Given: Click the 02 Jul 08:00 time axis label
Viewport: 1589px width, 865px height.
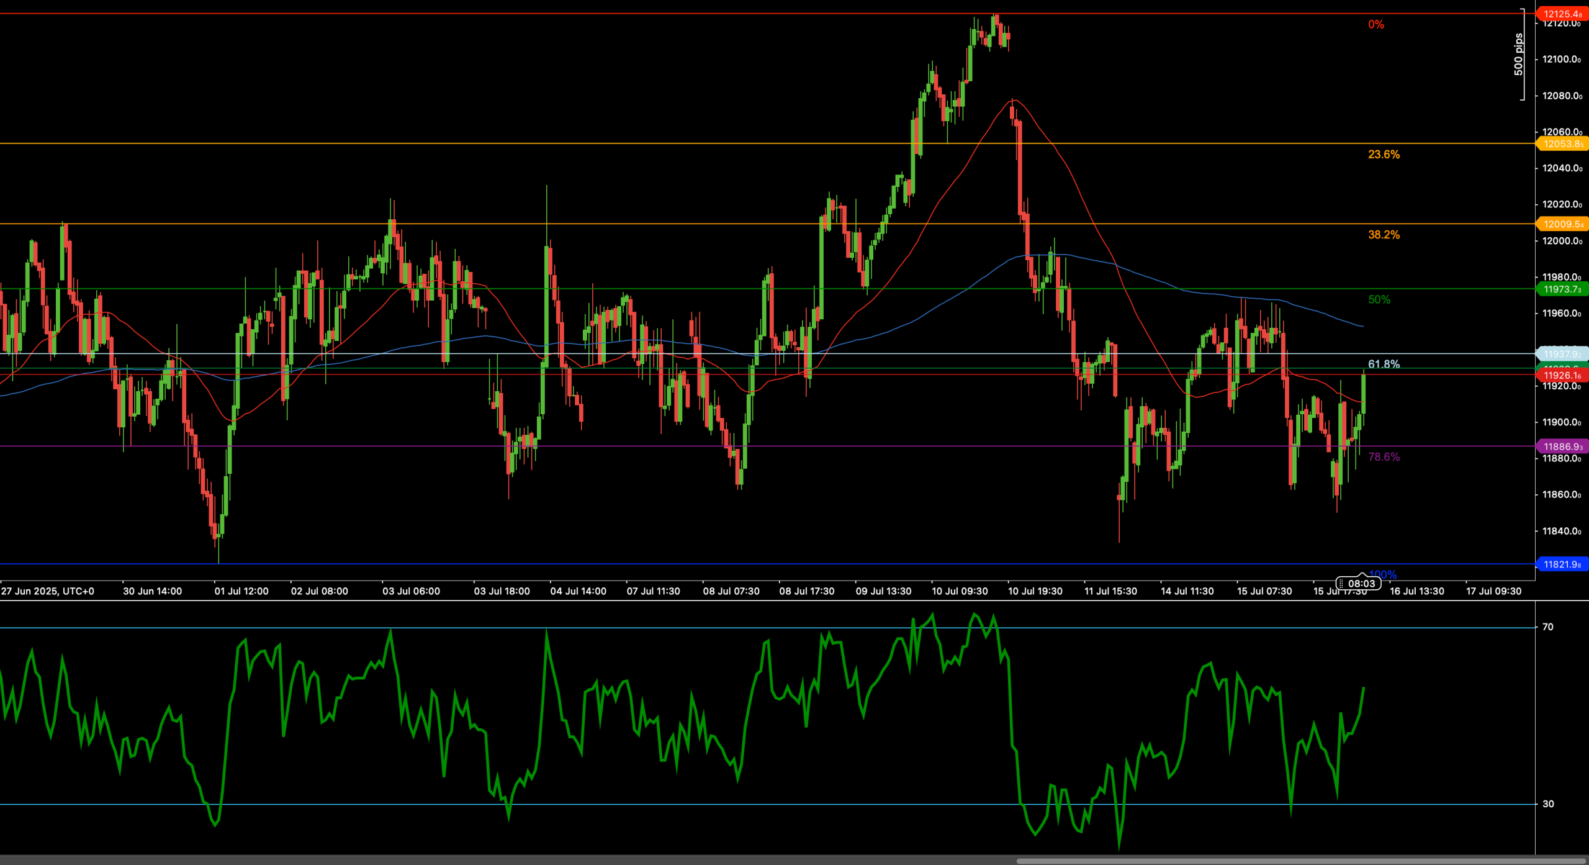Looking at the screenshot, I should click(320, 591).
